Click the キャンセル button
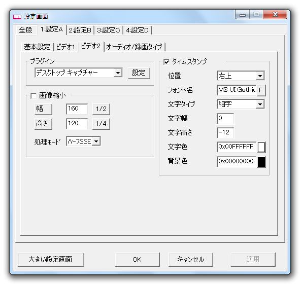 (191, 260)
